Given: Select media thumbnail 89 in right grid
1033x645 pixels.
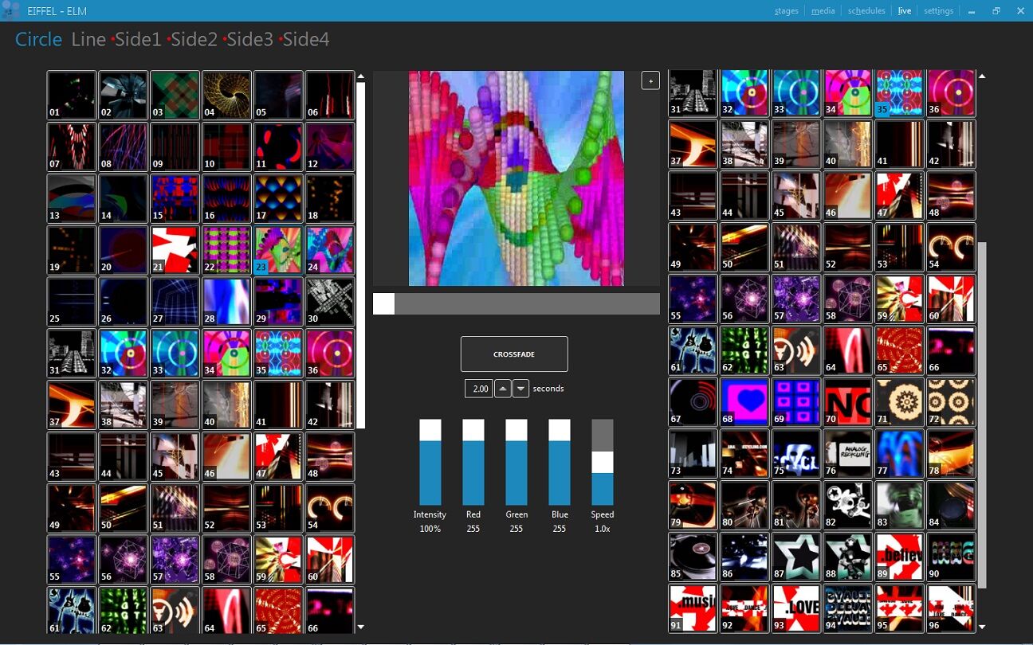Looking at the screenshot, I should 900,557.
